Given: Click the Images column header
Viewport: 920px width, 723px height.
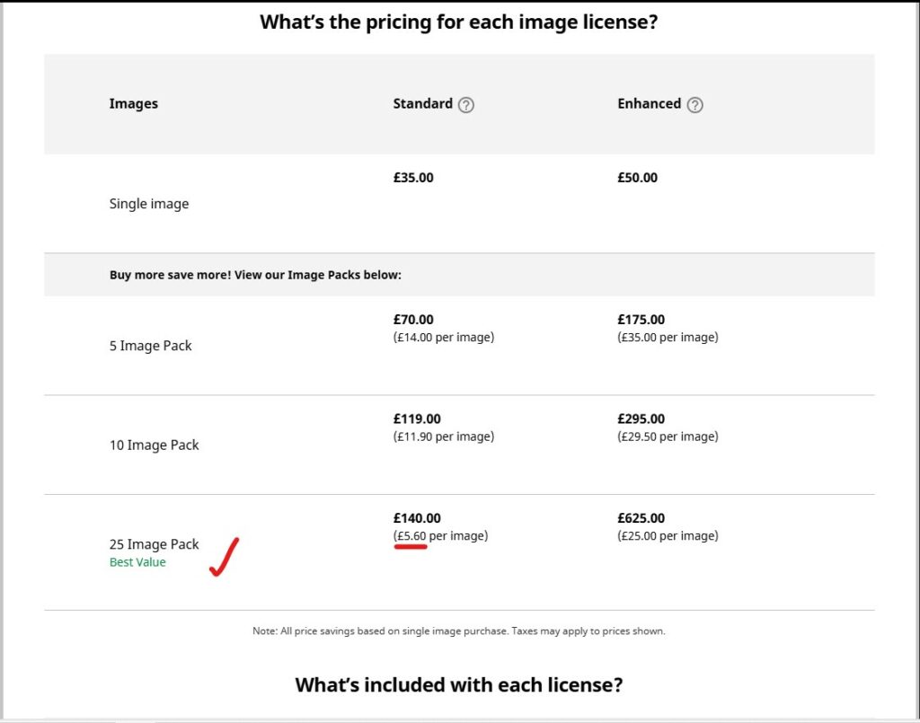Looking at the screenshot, I should (133, 104).
